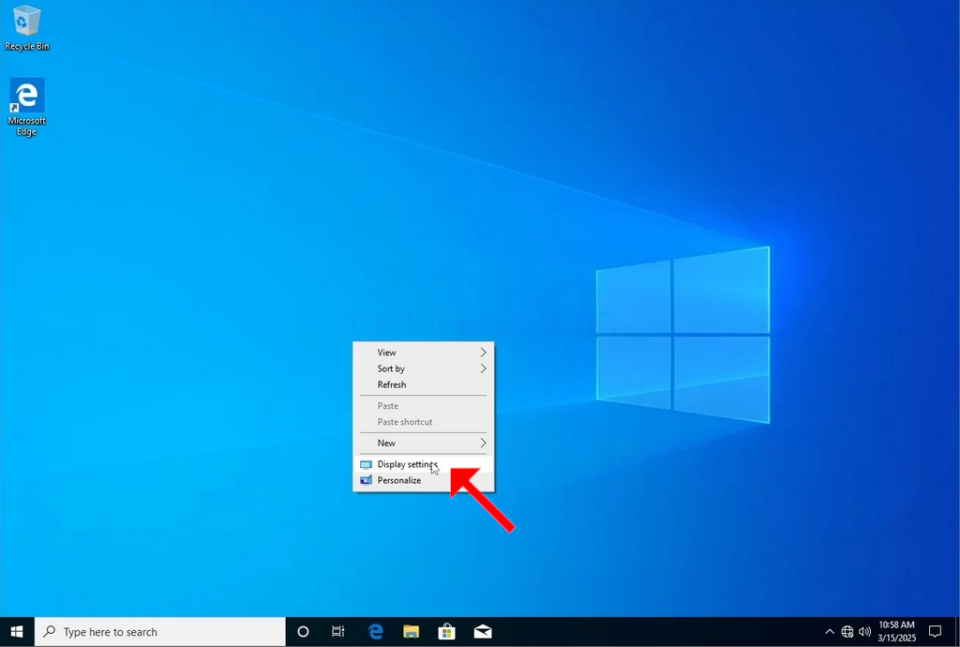Launch Edge from the taskbar

tap(375, 632)
